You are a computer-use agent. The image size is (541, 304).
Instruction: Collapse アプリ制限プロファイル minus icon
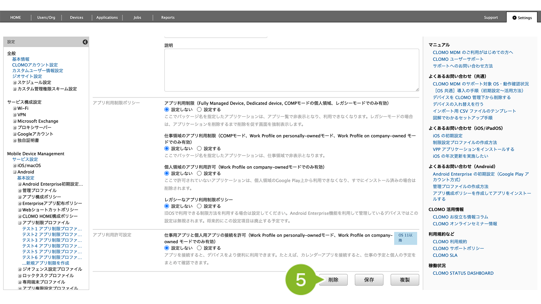click(x=20, y=223)
